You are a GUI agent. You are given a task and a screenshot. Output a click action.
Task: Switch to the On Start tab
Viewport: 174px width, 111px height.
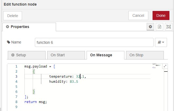[66, 55]
